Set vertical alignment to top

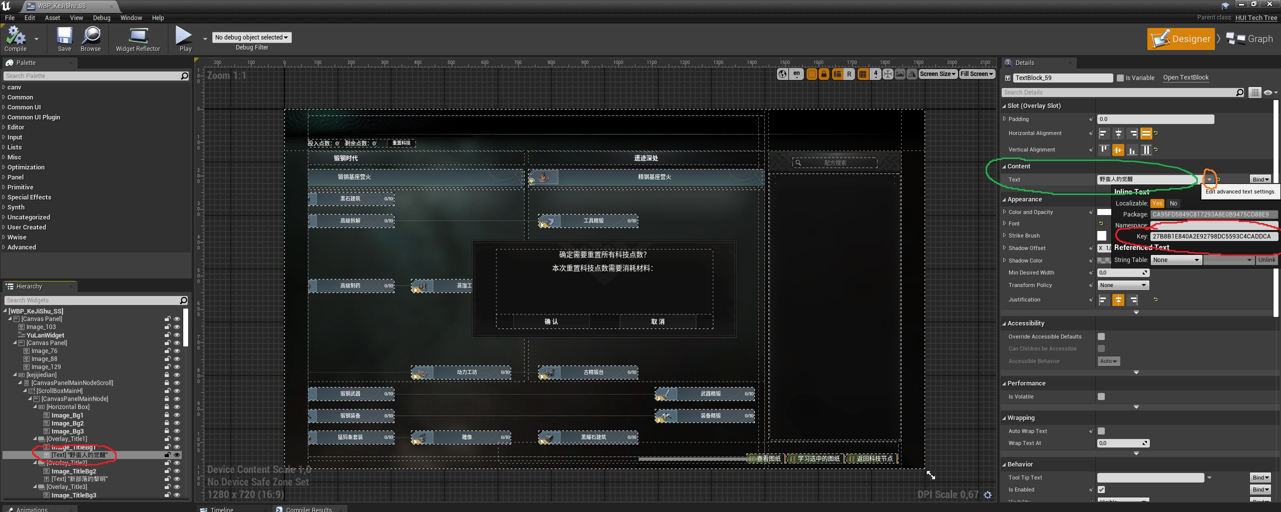pos(1103,149)
